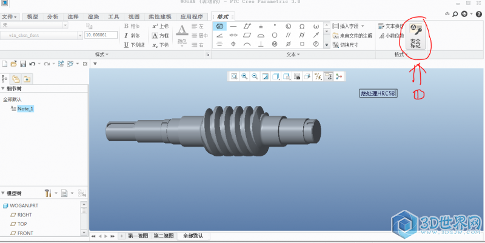
Task: Insert the diagonal arrow runout symbol
Action: click(x=316, y=35)
